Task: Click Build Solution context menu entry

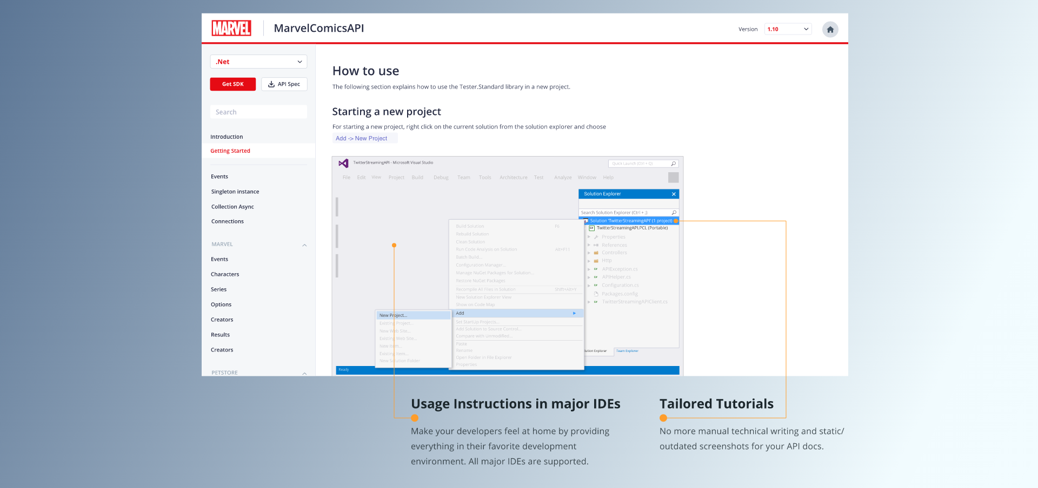Action: (470, 227)
